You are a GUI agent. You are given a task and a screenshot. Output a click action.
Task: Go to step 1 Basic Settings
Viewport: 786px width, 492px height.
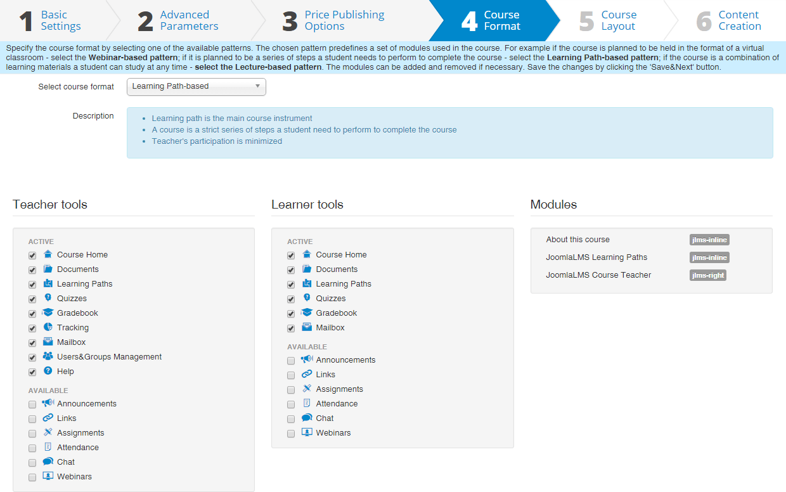51,20
